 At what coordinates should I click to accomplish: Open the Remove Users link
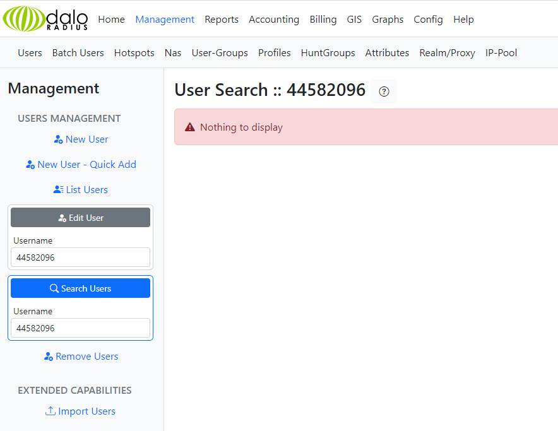point(81,357)
